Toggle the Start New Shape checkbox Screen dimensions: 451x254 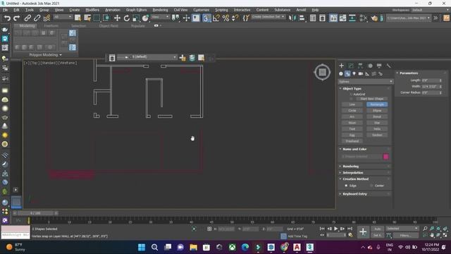point(351,99)
